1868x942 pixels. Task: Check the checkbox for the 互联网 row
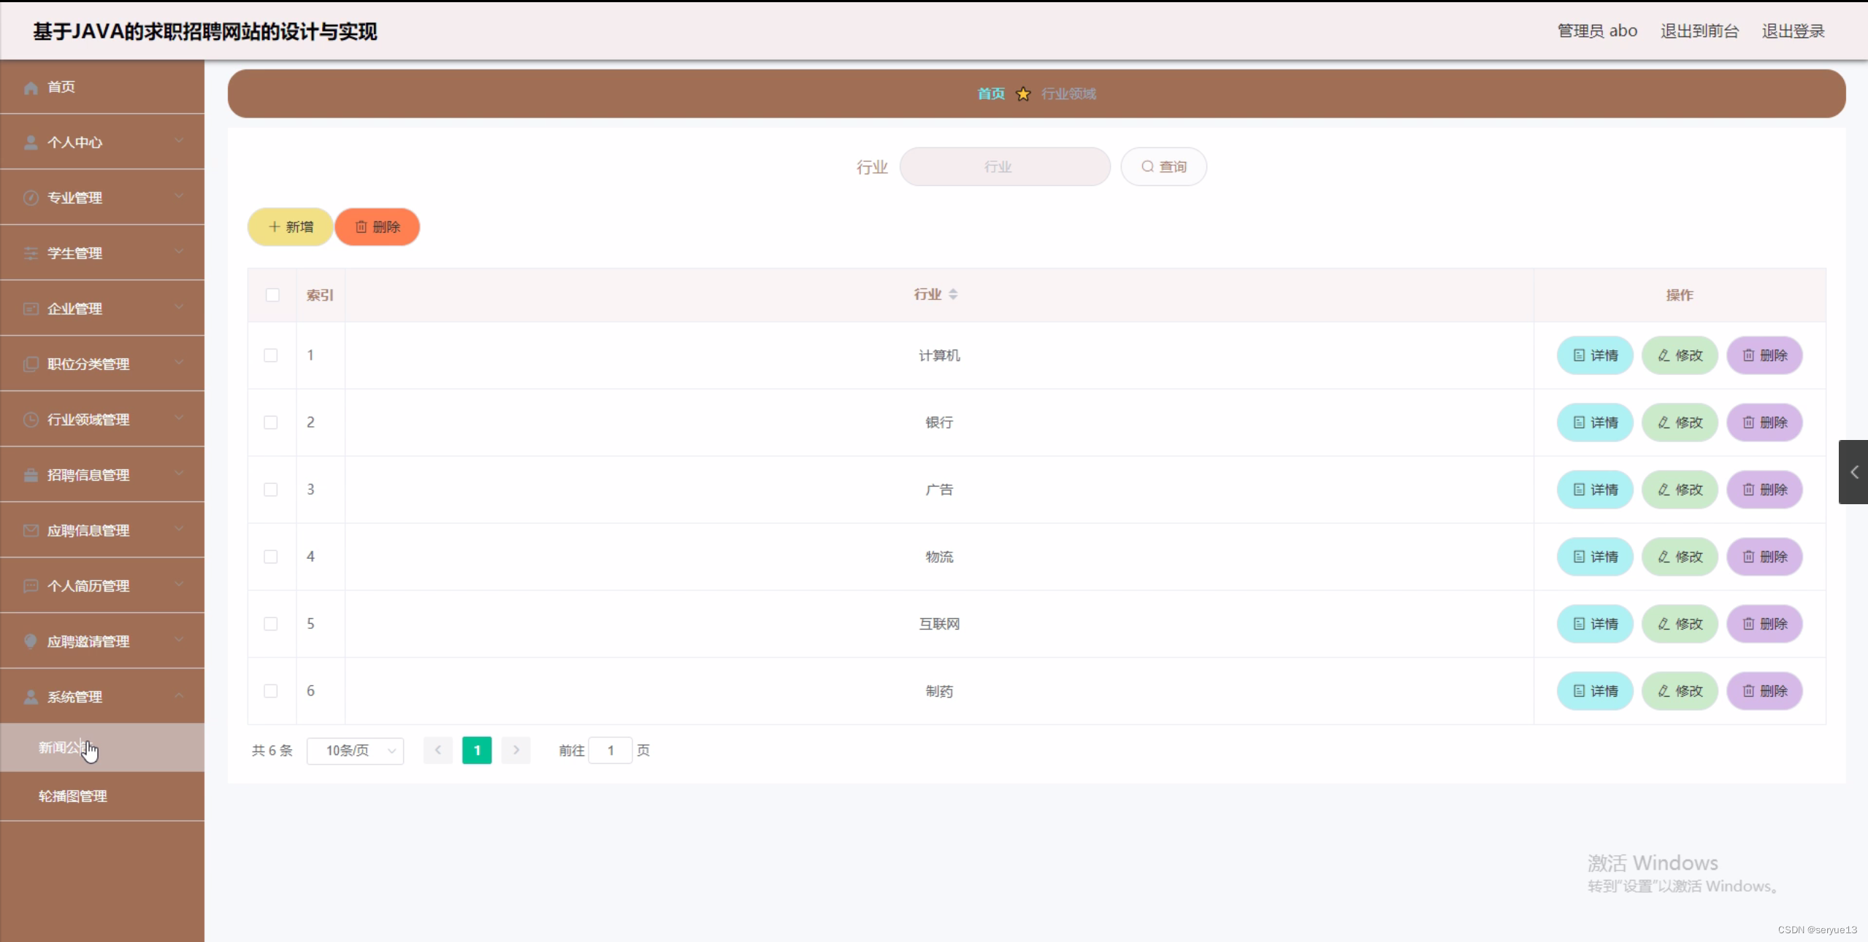pyautogui.click(x=271, y=624)
